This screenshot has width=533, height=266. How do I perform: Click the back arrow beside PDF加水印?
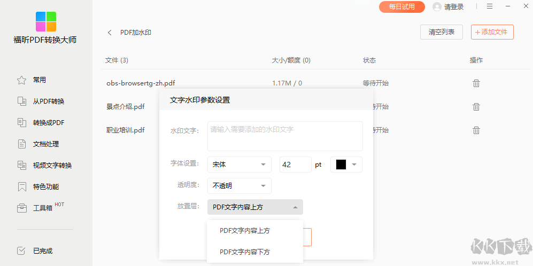(x=110, y=33)
